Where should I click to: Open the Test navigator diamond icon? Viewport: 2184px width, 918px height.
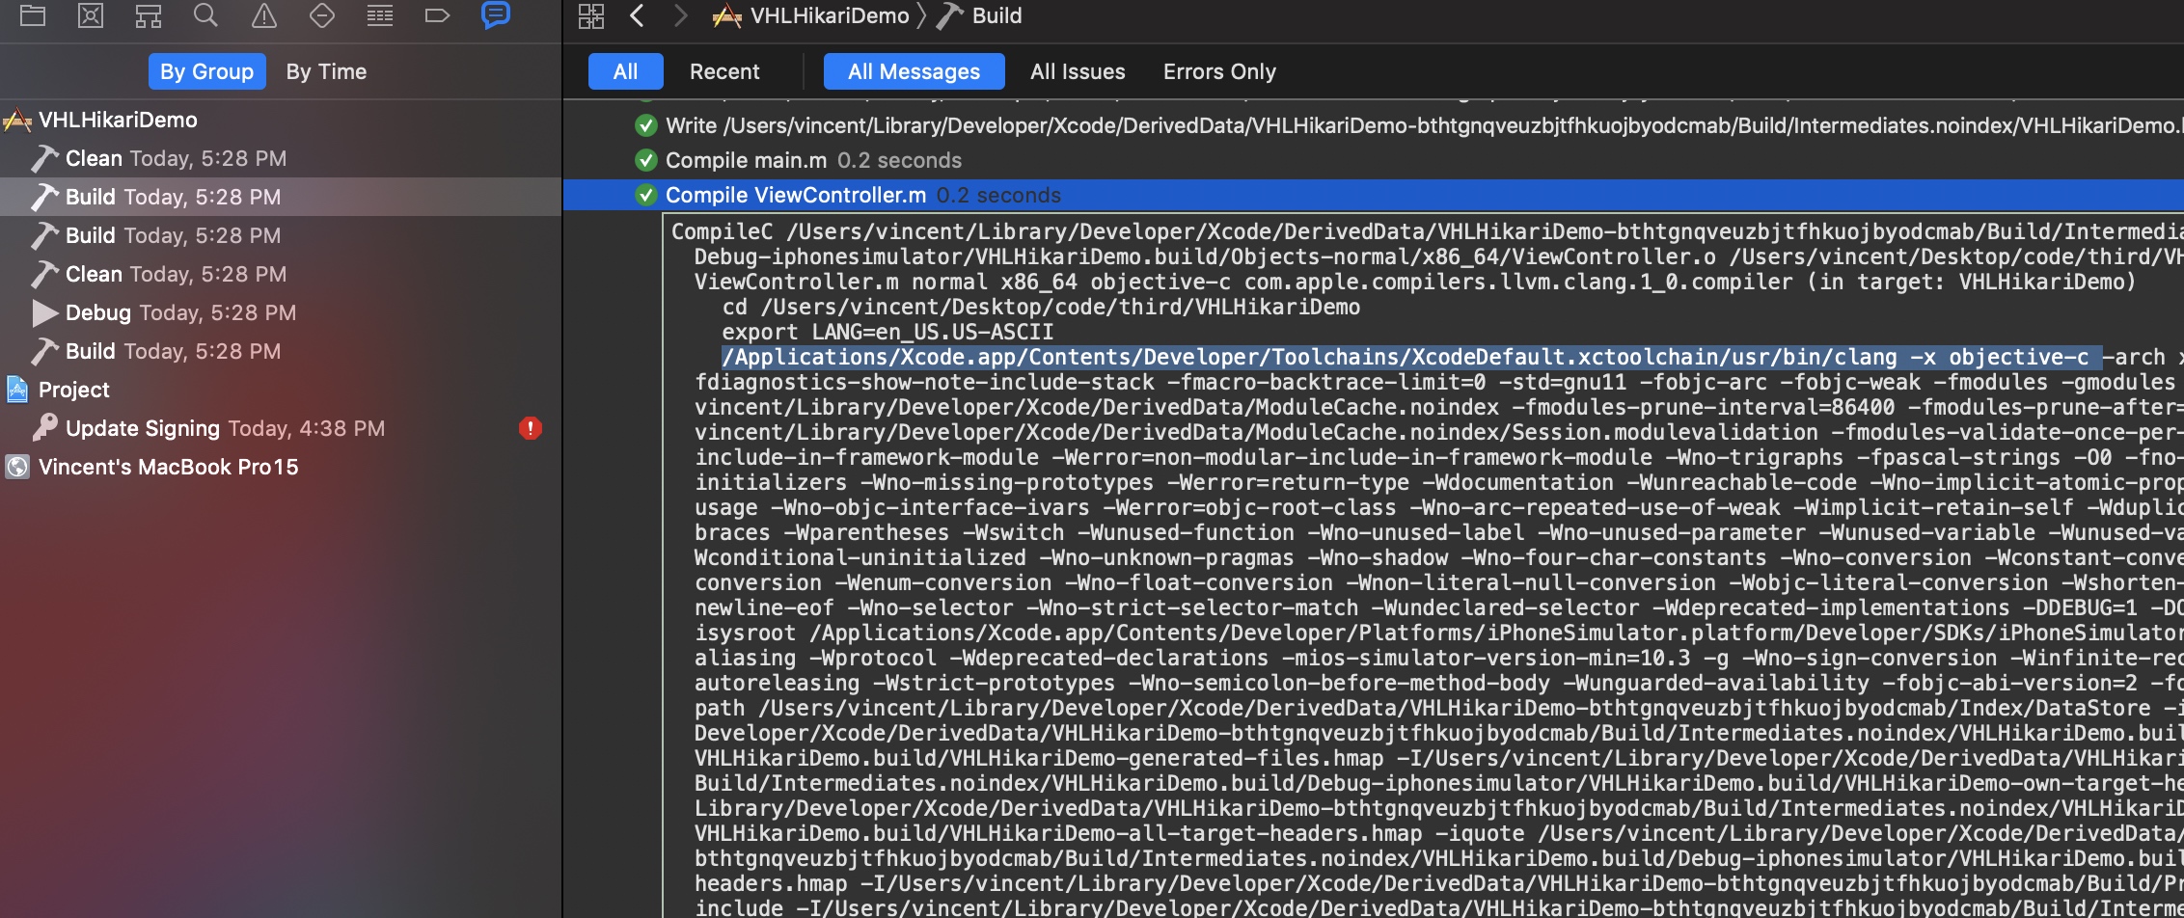321,15
